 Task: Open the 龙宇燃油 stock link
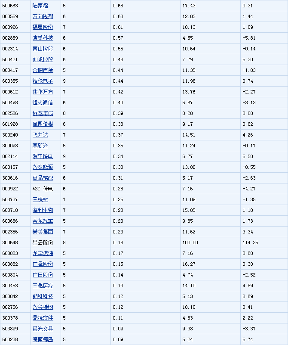point(43,253)
